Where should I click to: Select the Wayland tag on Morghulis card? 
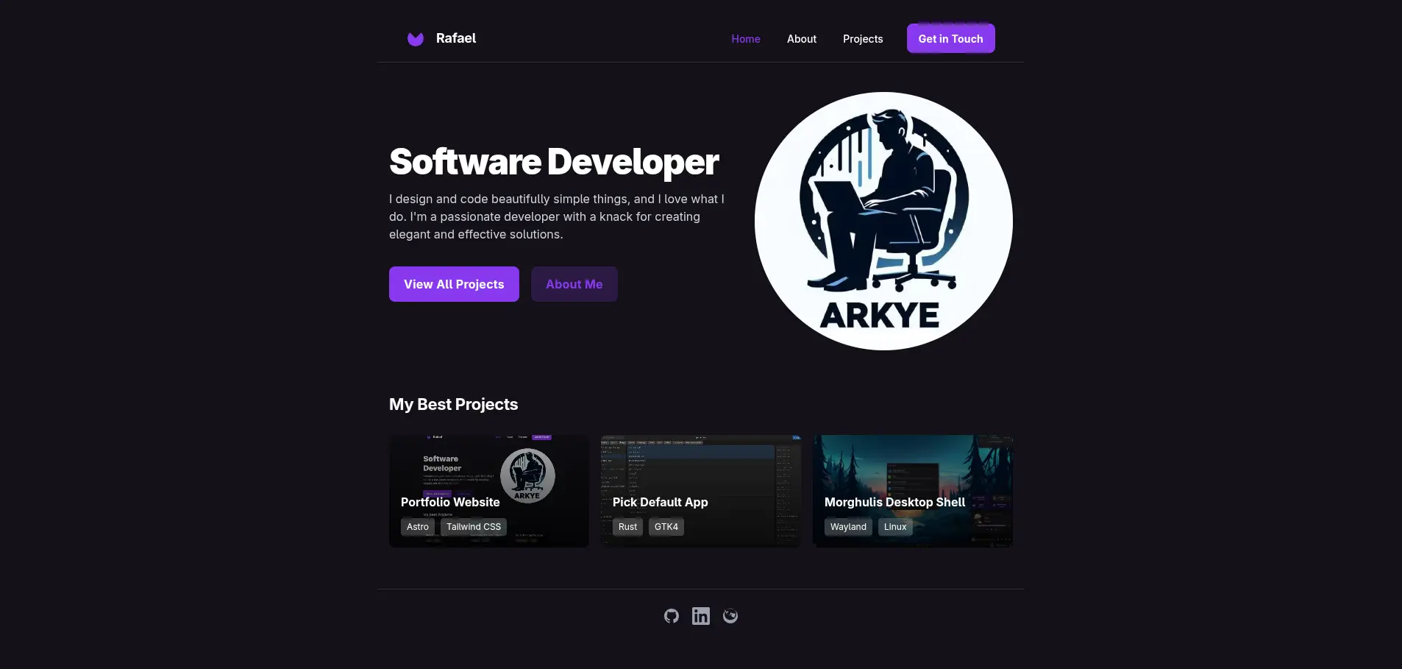click(x=847, y=526)
